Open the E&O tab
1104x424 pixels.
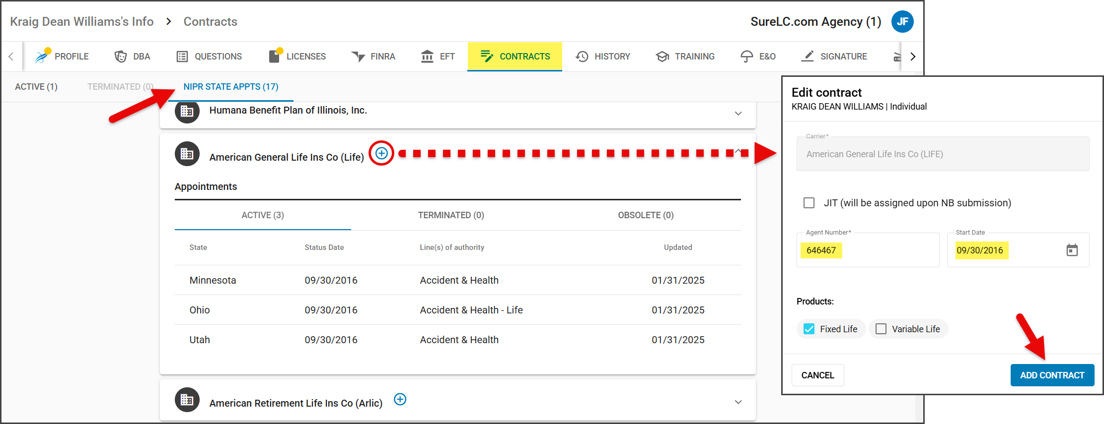point(757,57)
